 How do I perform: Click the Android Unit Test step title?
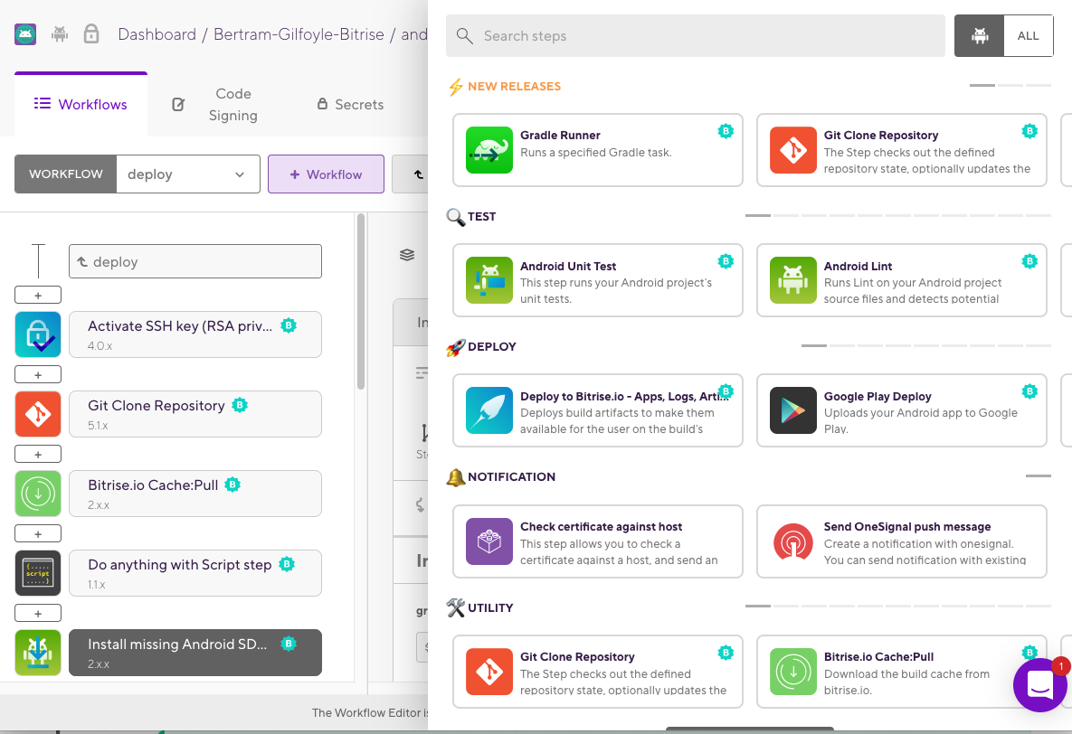click(x=568, y=266)
